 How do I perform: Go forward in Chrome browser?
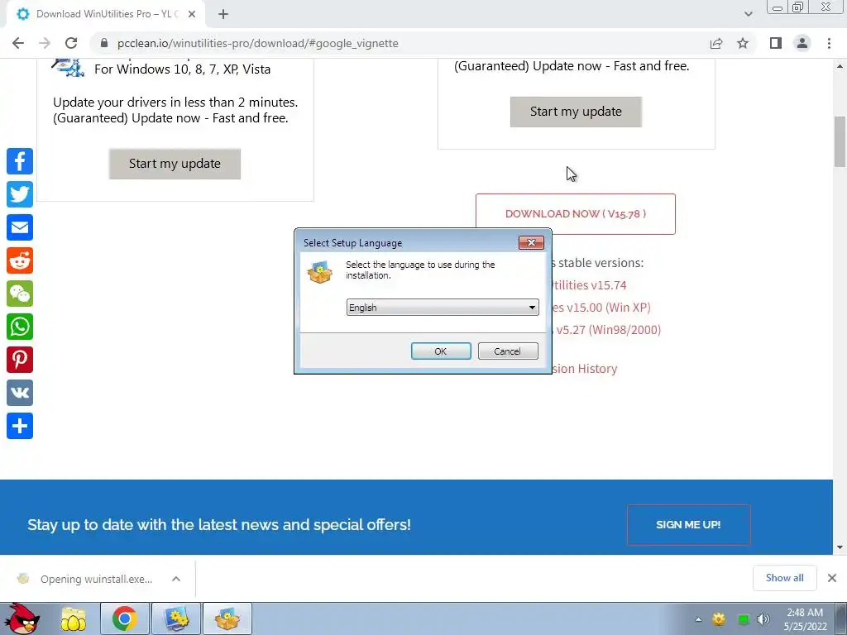45,43
